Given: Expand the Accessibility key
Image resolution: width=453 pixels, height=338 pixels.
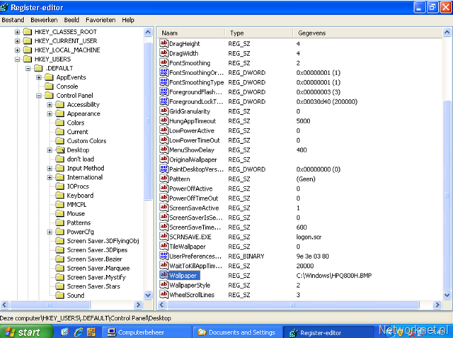Looking at the screenshot, I should (50, 105).
